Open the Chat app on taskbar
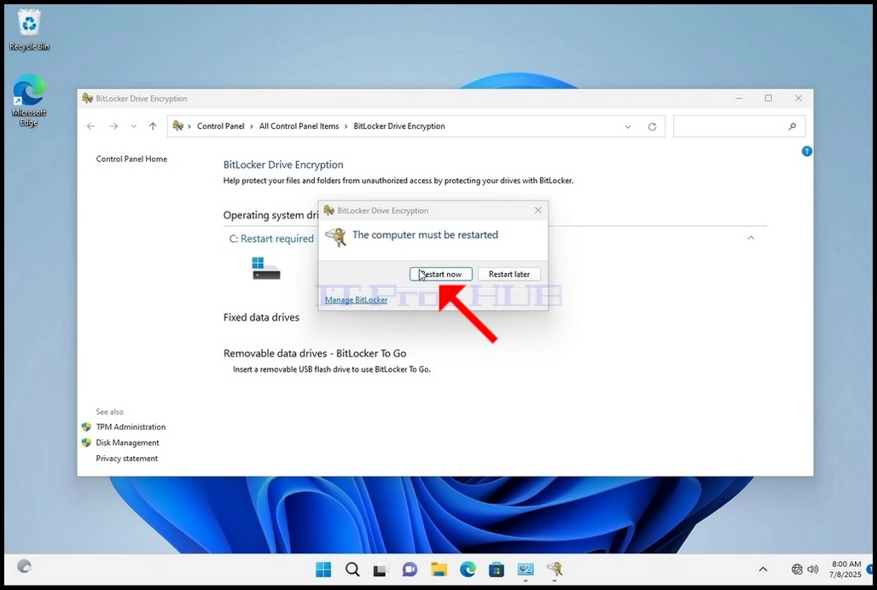The height and width of the screenshot is (590, 877). point(409,570)
